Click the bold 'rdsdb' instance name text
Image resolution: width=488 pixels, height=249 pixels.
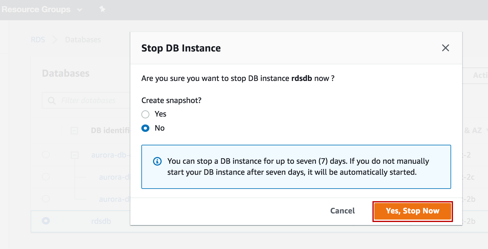click(x=301, y=79)
